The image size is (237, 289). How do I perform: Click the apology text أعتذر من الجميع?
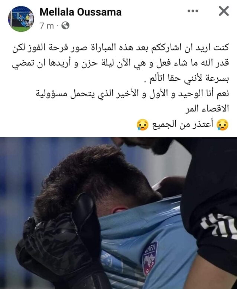182,124
